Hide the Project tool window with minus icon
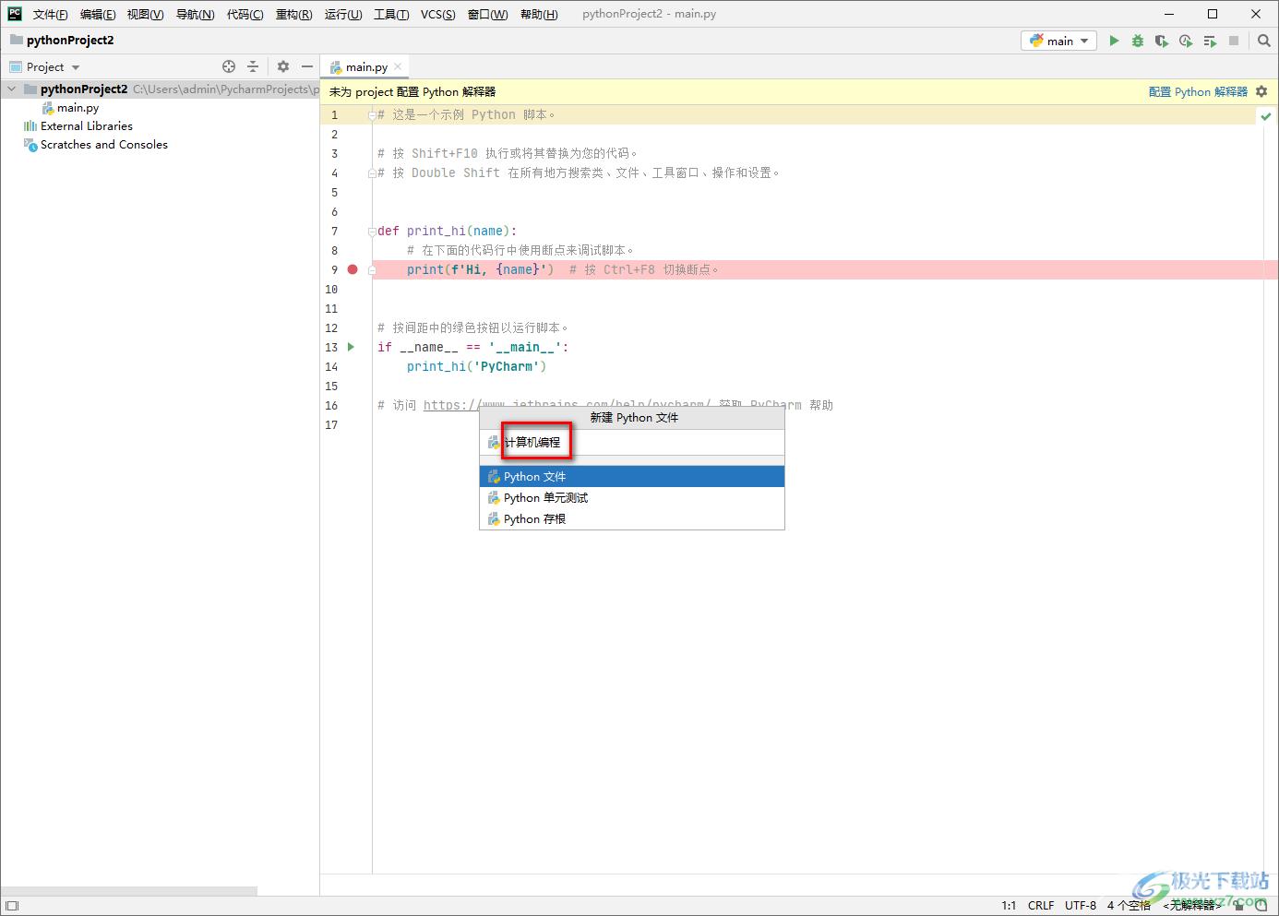 307,66
